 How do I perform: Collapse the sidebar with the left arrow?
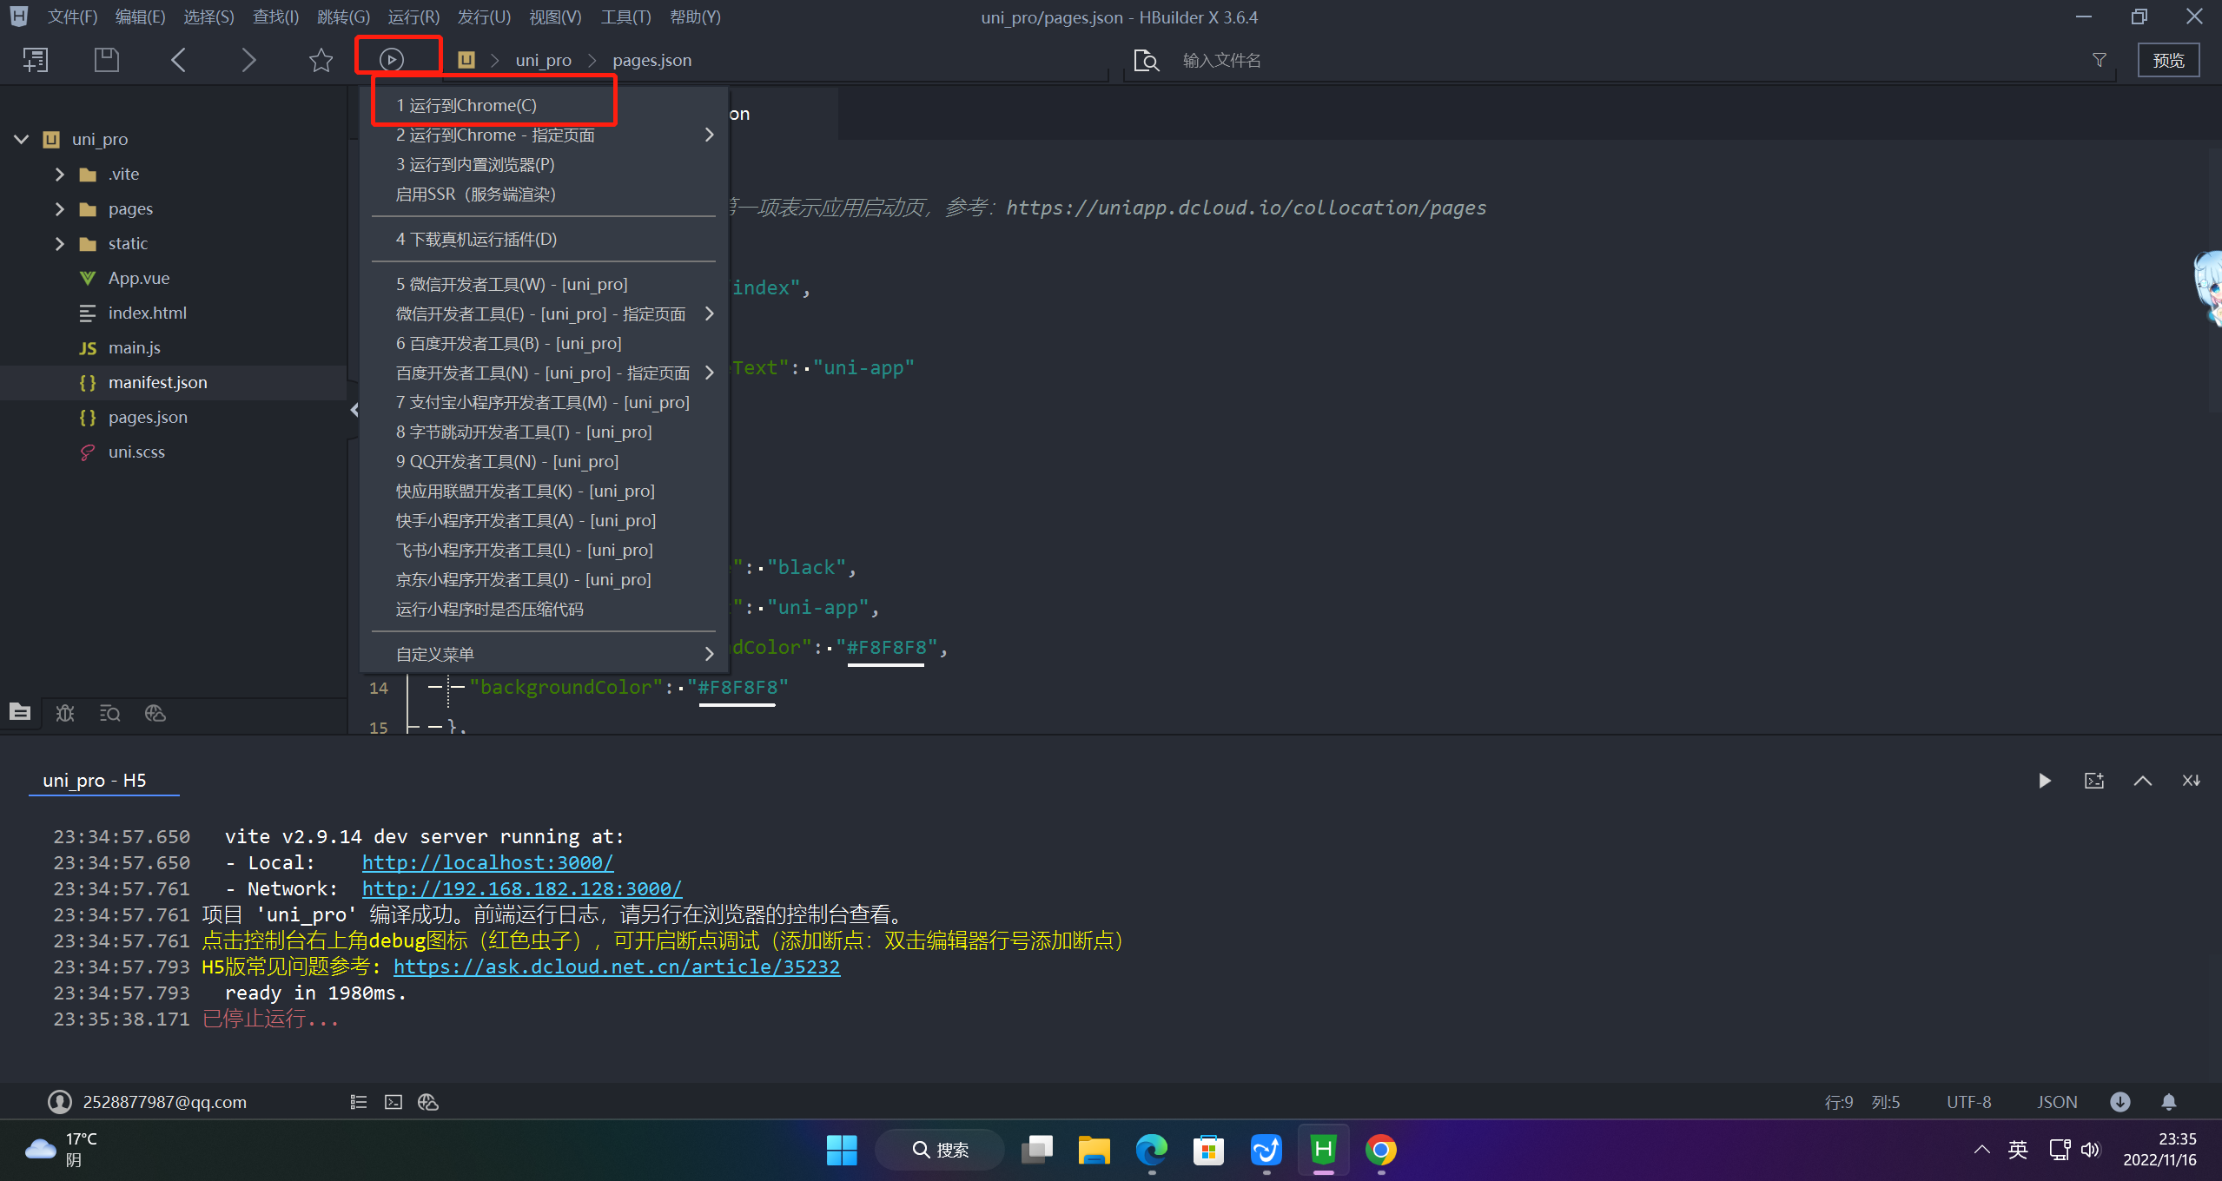[354, 409]
